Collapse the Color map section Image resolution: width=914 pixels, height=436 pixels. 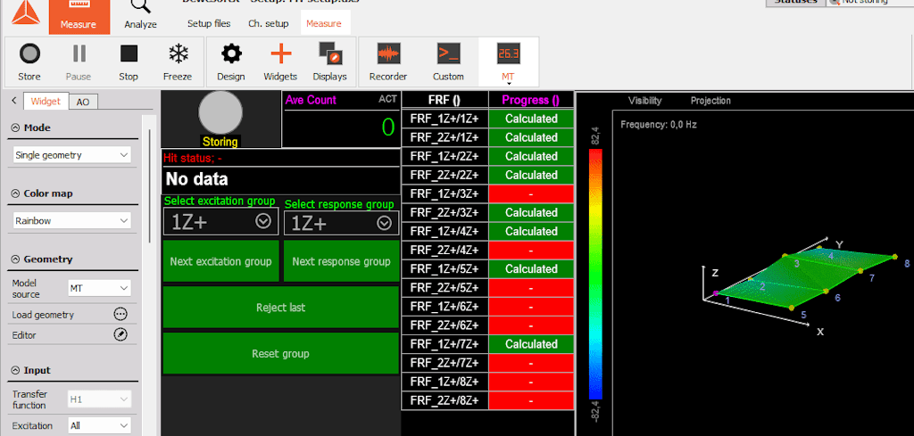[15, 193]
